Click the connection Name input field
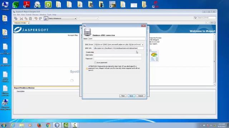The height and width of the screenshot is (128, 229). tap(117, 39)
